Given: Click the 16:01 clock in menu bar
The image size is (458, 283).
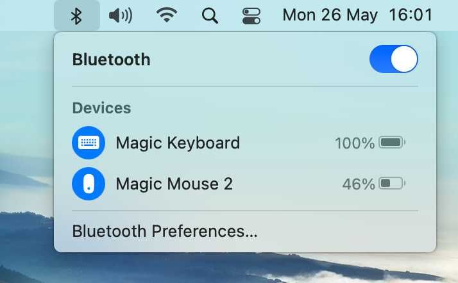Looking at the screenshot, I should [411, 15].
